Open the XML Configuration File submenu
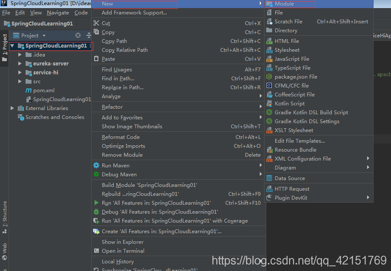Viewport: 391px width, 271px height. point(319,158)
